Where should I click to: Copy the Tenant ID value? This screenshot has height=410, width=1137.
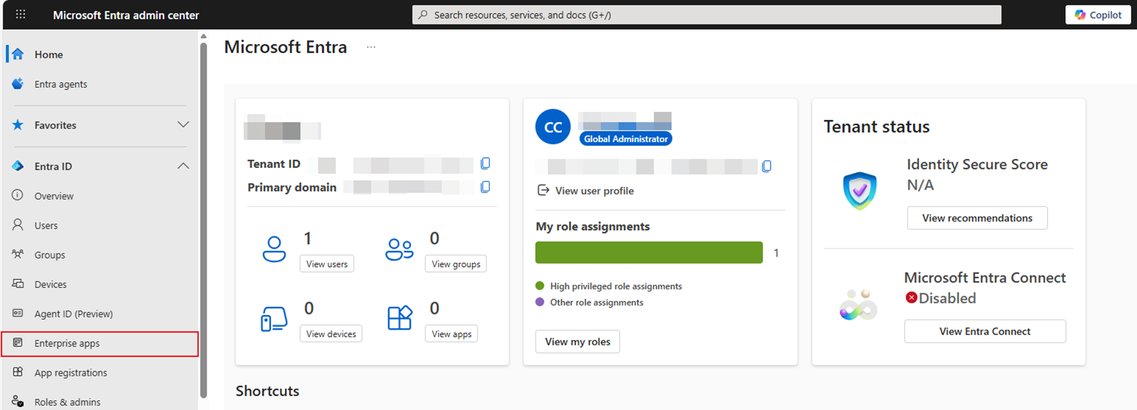click(485, 164)
